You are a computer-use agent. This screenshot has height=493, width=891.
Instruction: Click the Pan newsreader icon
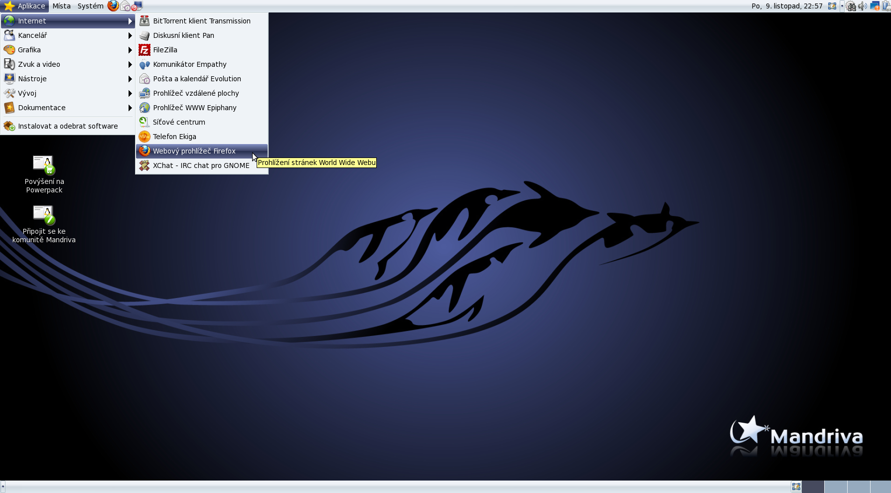click(145, 35)
